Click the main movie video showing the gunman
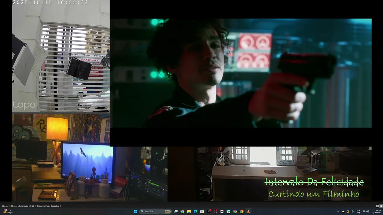Viewport: 383px width, 215px height. [241, 73]
